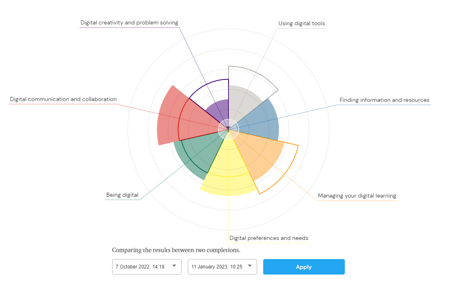
Task: Click the 'Finding information and resources' label
Action: [x=384, y=100]
